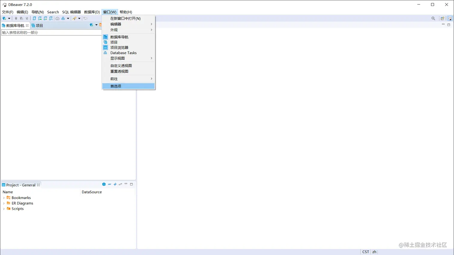Click the SQL script icon with magnifier

pos(51,18)
